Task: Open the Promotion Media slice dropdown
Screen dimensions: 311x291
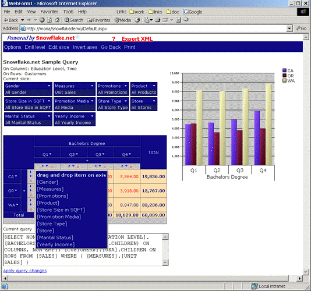Action: [92, 101]
